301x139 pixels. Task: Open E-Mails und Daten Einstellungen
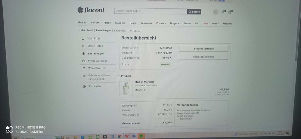99,77
